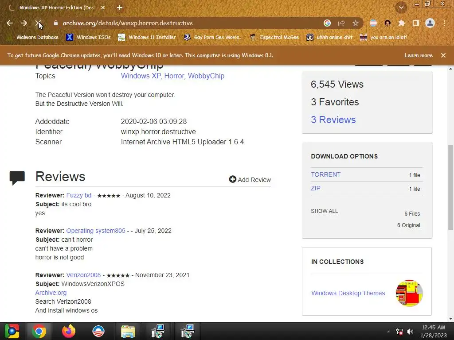Dismiss the Chrome update notification bar

click(x=443, y=55)
